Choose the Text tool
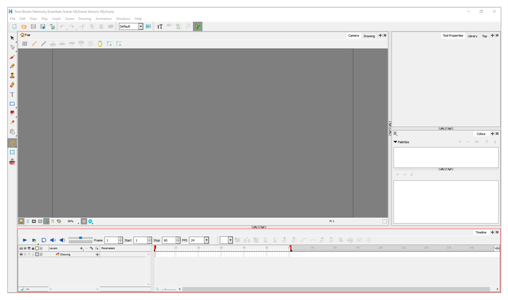Screen dimensions: 508x300 (12, 95)
